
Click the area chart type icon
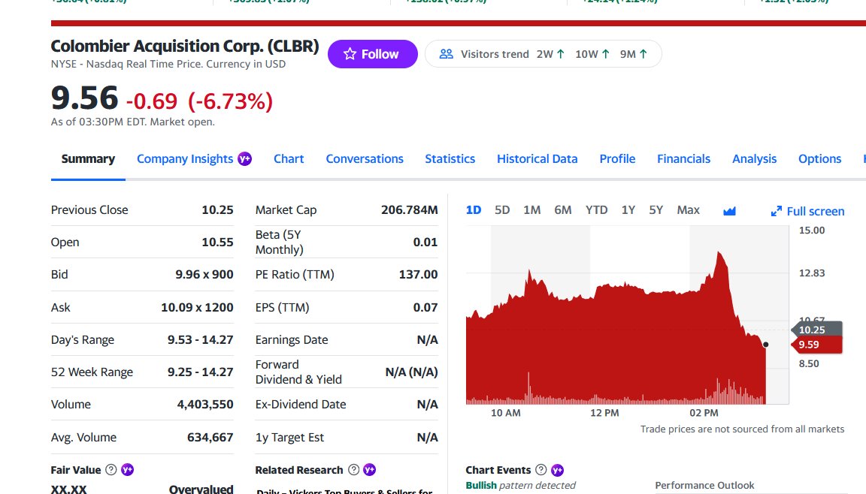click(x=730, y=211)
